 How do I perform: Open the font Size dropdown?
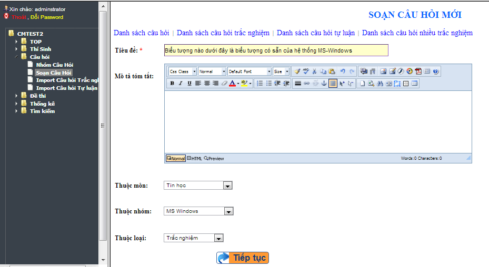281,71
